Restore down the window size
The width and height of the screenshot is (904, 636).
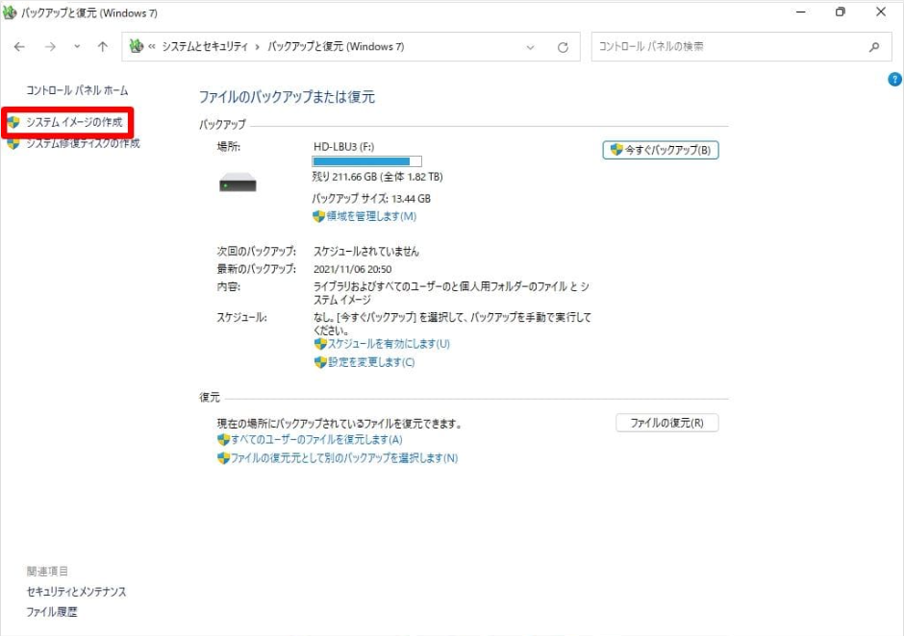(x=841, y=12)
